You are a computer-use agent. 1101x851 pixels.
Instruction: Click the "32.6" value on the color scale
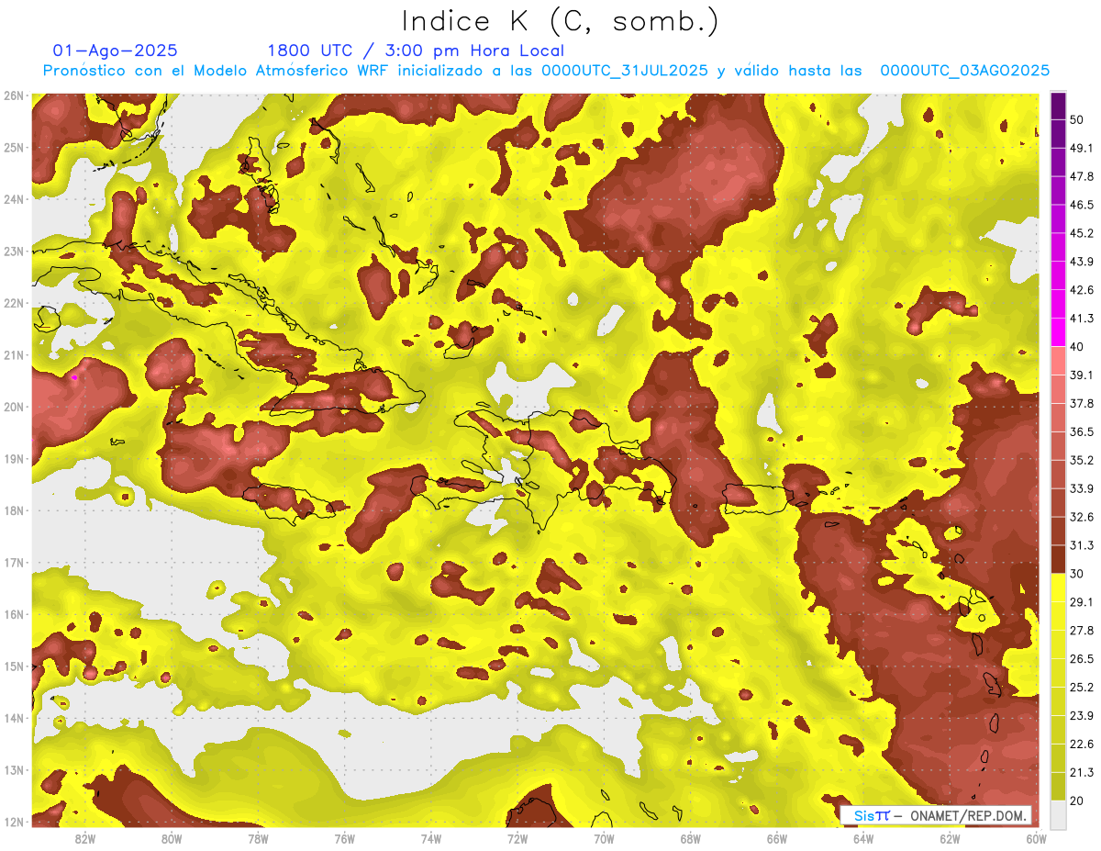pos(1081,517)
